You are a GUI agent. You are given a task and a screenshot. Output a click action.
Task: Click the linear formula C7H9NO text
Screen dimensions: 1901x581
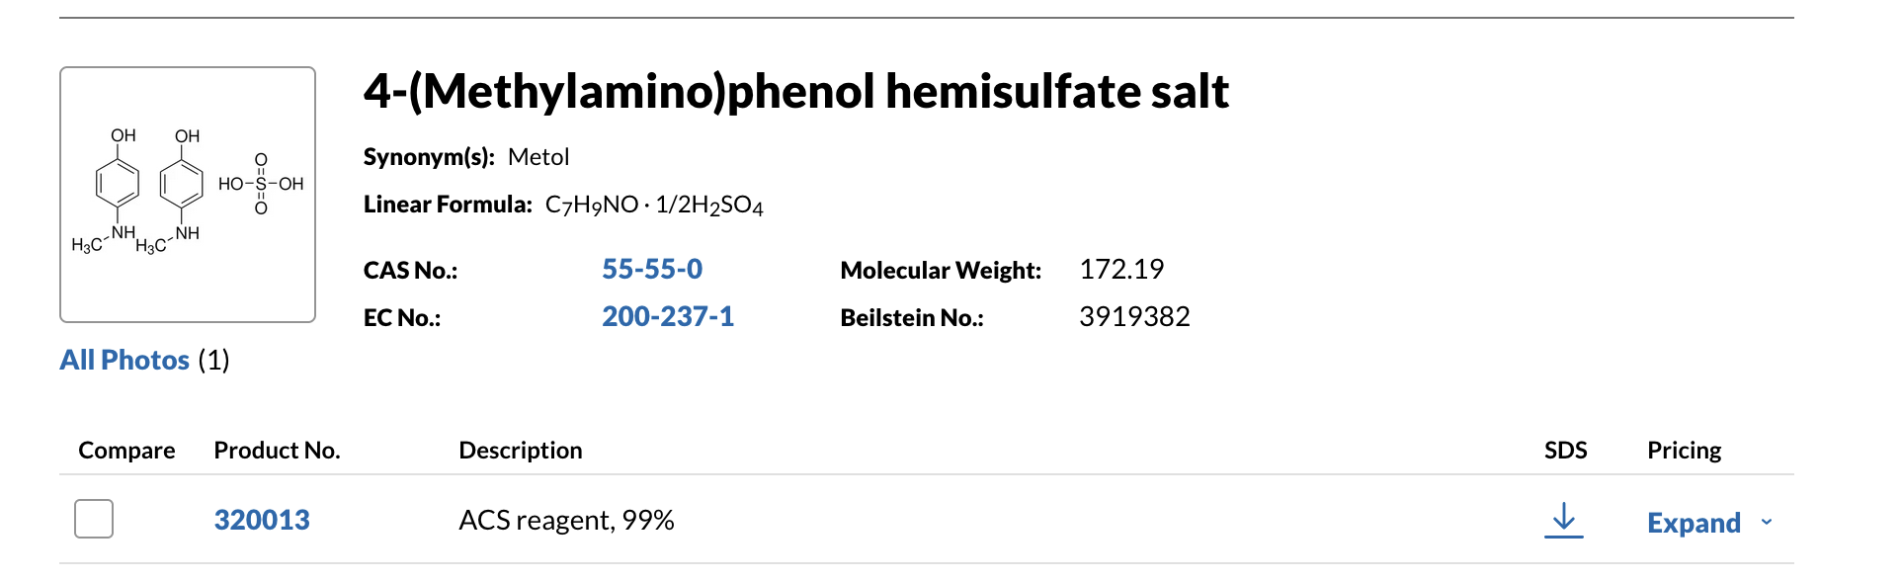(592, 206)
